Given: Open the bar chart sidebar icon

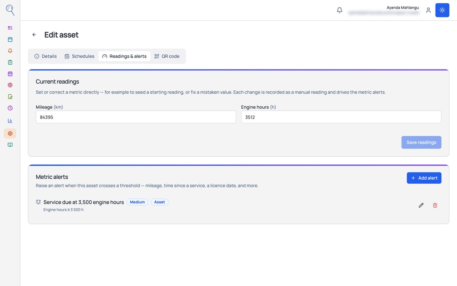Looking at the screenshot, I should [10, 121].
